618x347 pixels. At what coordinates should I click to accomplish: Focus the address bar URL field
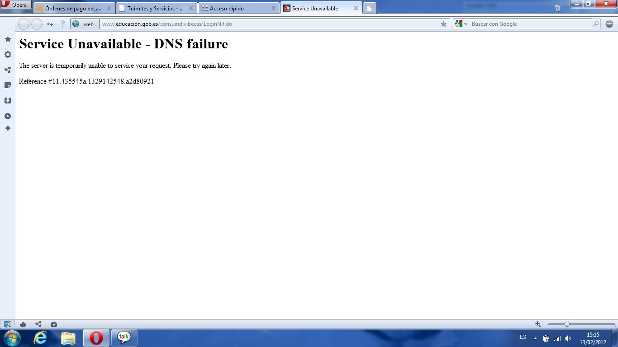269,24
